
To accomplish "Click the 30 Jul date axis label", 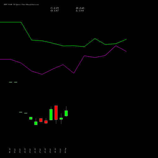I will click(x=55, y=150).
